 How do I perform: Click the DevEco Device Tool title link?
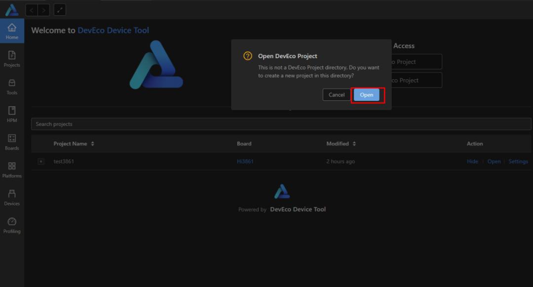pos(113,30)
